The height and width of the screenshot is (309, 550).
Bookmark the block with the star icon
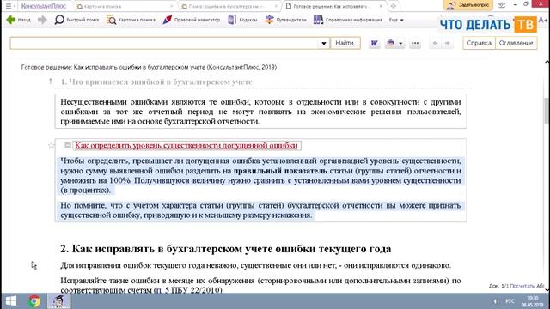52,145
